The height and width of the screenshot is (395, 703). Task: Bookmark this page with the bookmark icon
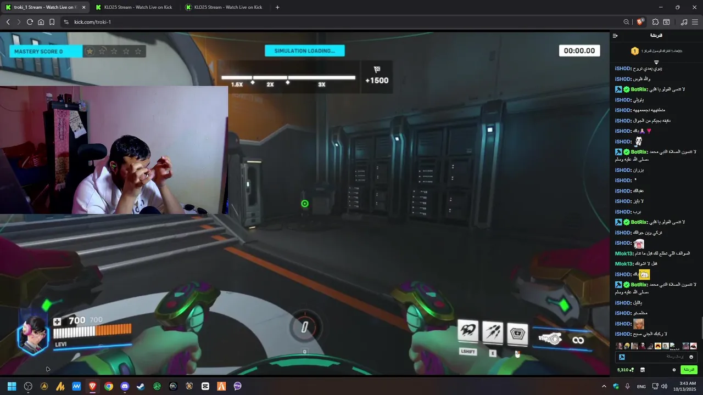52,22
